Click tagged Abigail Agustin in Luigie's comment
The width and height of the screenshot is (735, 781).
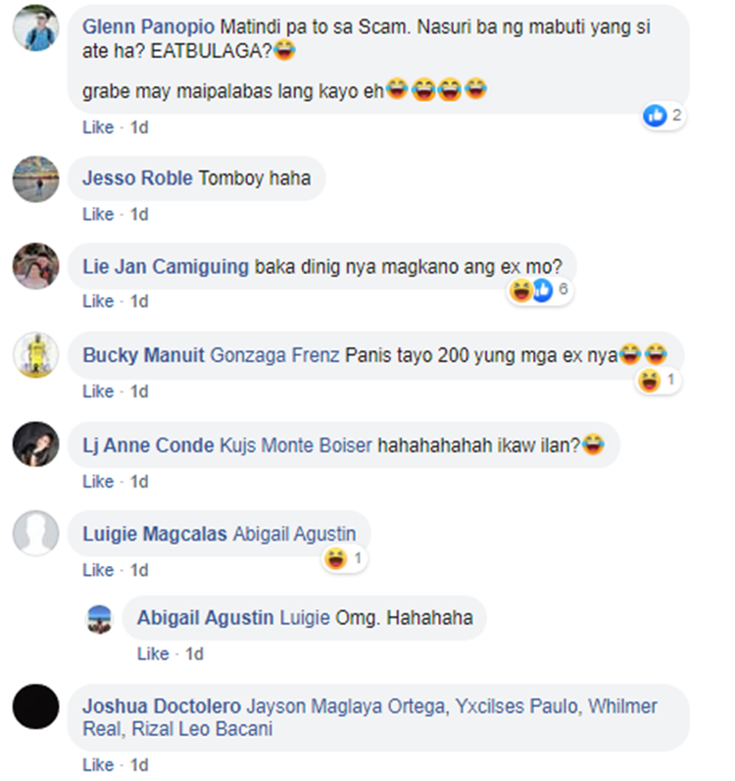click(295, 534)
